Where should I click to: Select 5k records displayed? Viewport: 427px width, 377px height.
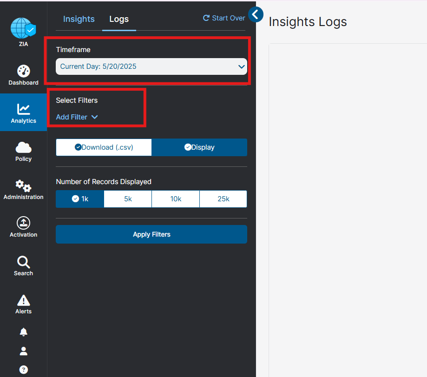128,199
